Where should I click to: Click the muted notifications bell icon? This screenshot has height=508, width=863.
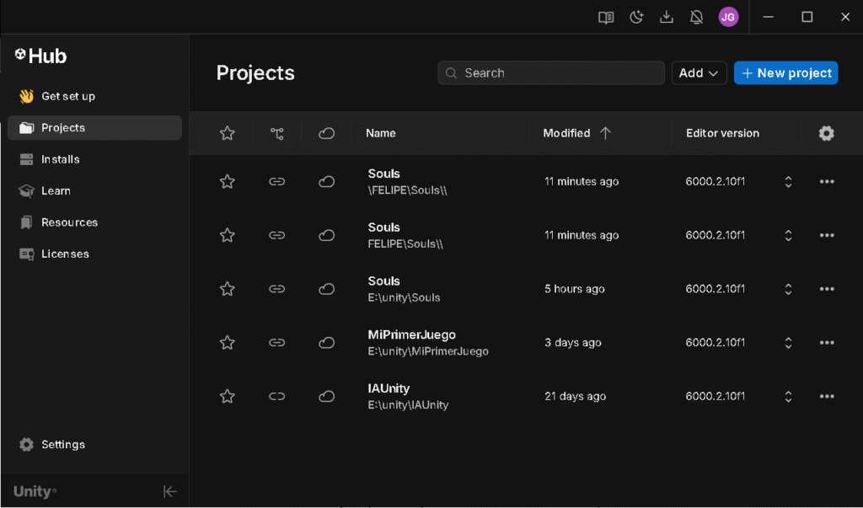(697, 17)
